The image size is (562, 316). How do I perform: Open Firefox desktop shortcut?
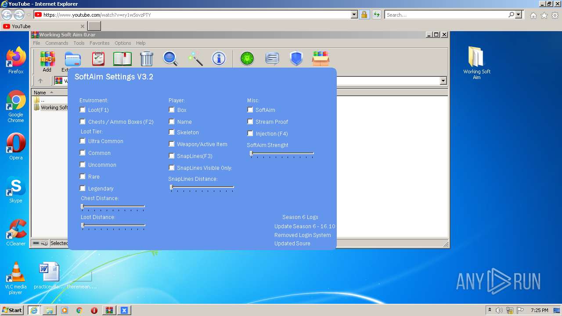point(16,61)
